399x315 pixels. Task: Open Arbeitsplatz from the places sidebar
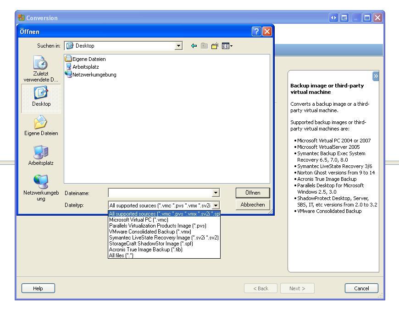(41, 155)
